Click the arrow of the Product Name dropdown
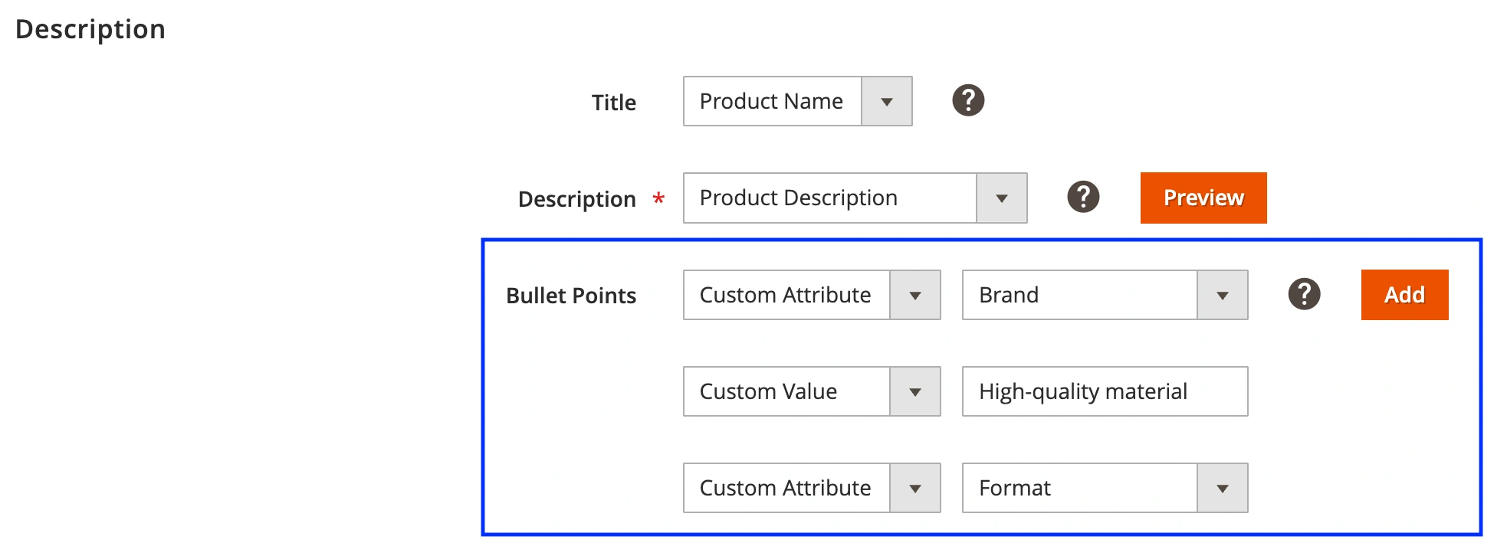The width and height of the screenshot is (1507, 556). click(x=887, y=101)
